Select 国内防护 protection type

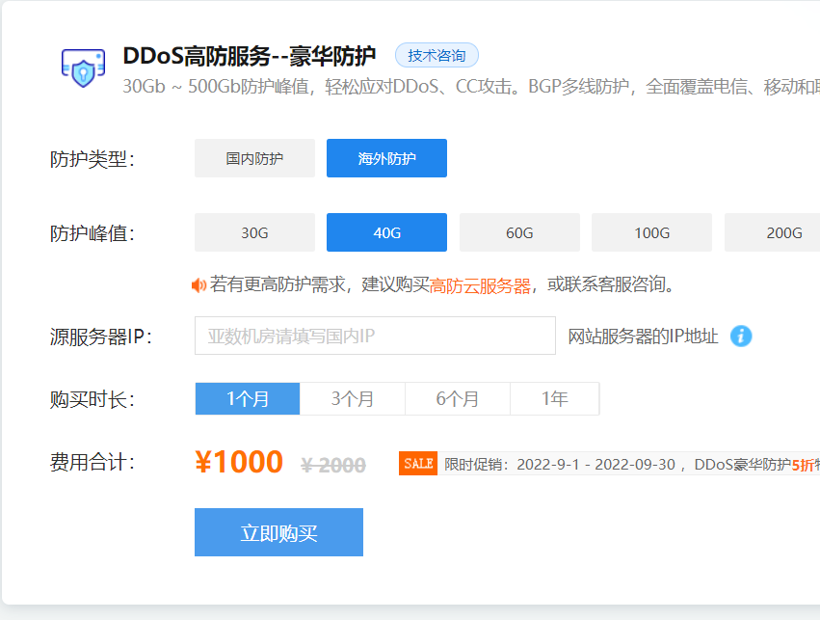tap(254, 158)
